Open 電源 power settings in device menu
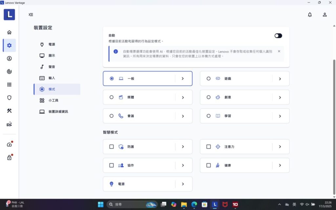 click(x=57, y=44)
